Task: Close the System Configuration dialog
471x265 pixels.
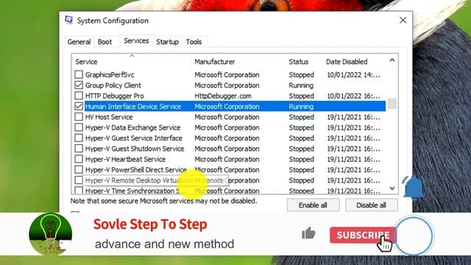Action: 403,20
